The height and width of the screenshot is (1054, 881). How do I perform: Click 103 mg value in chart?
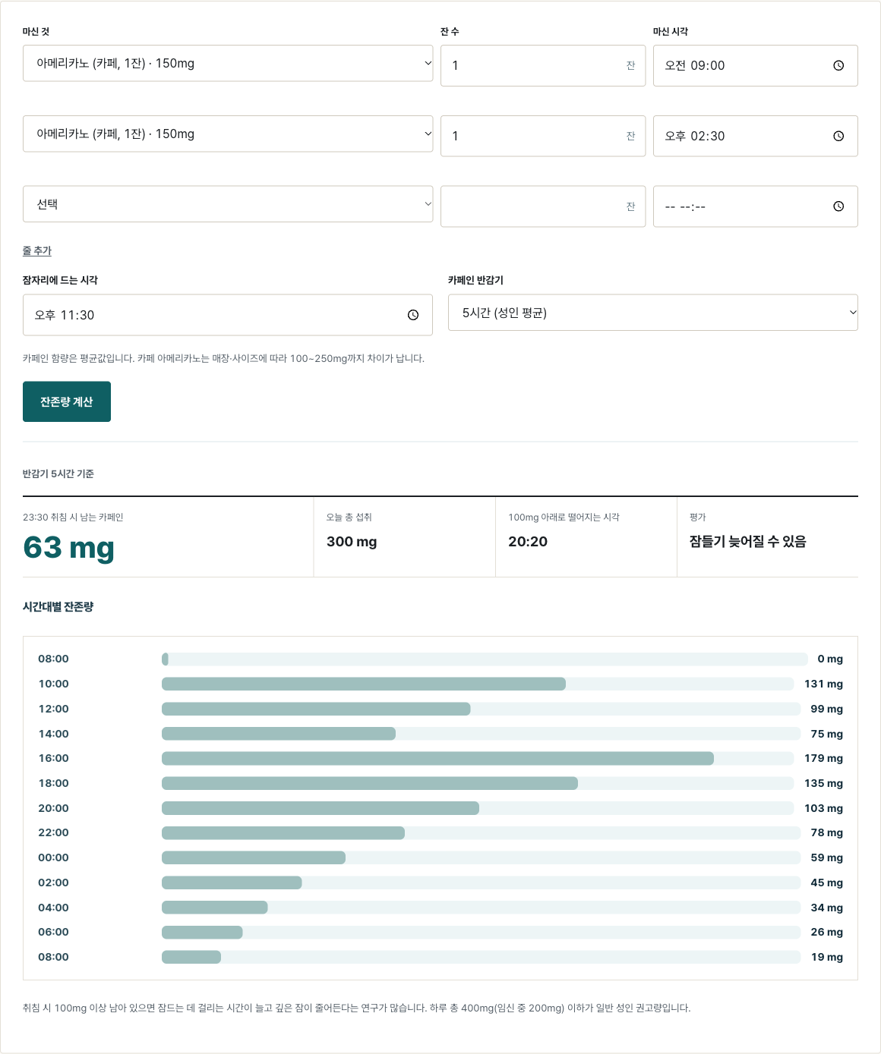point(824,808)
